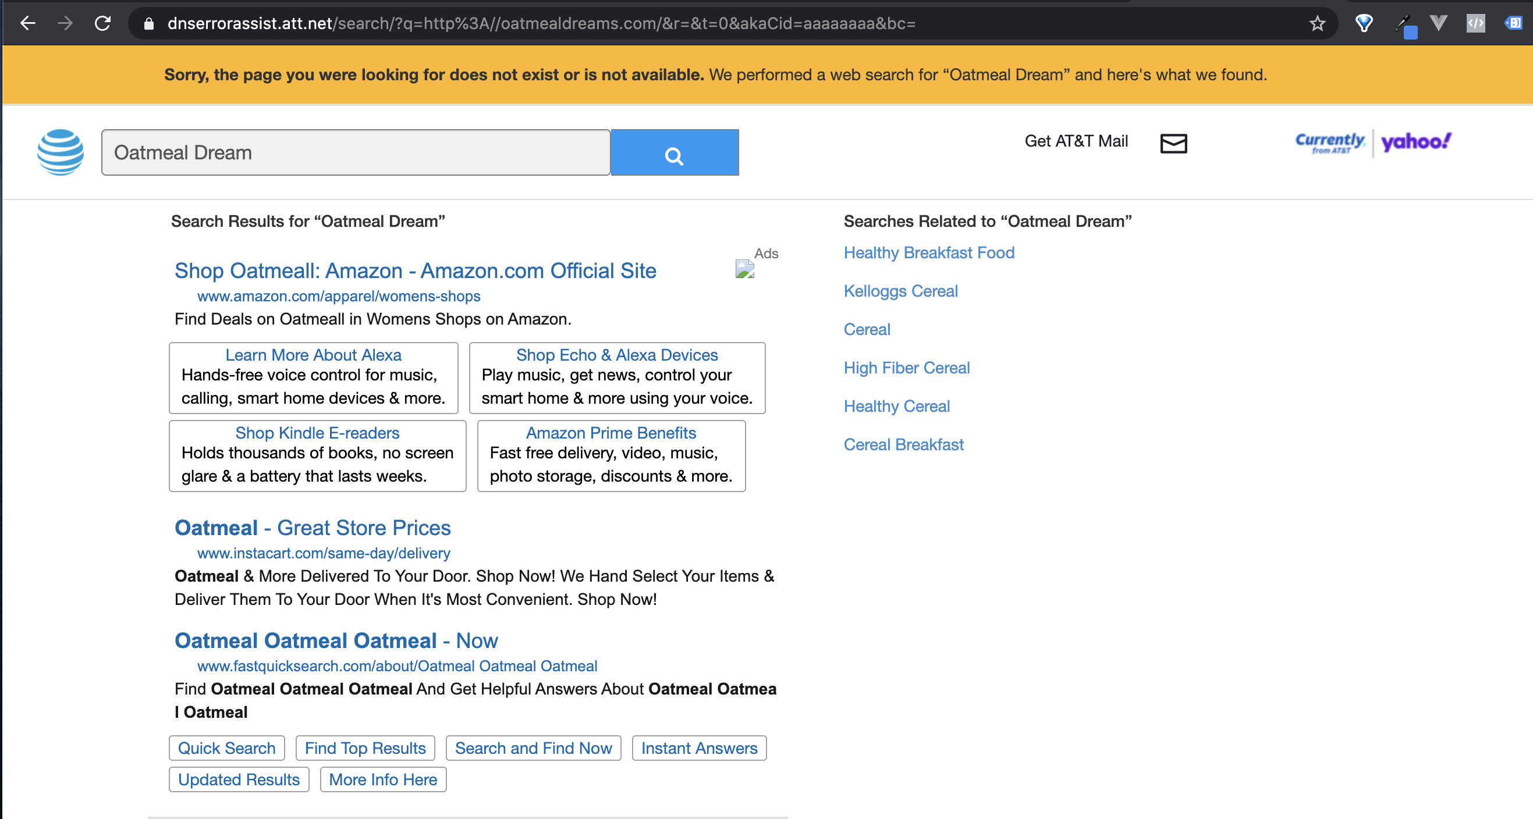Select Kelloggs Cereal related search

(x=900, y=291)
